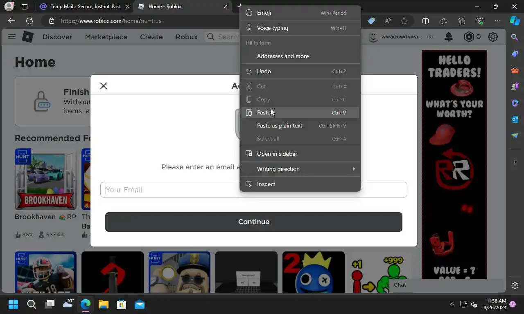
Task: Open Mail app from taskbar
Action: click(x=140, y=304)
